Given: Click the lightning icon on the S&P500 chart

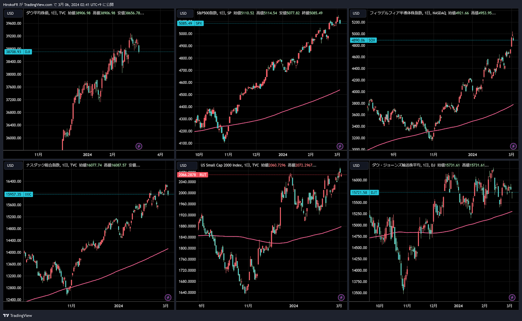Looking at the screenshot, I should pyautogui.click(x=340, y=146).
